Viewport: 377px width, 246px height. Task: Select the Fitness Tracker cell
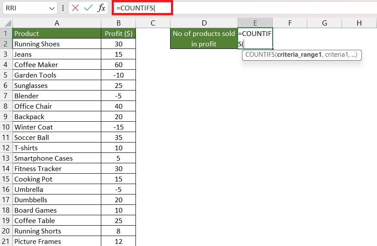57,168
